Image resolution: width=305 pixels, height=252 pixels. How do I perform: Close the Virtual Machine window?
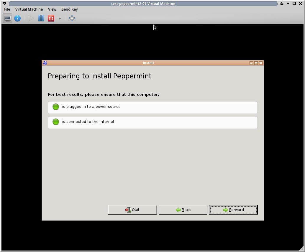tap(301, 4)
